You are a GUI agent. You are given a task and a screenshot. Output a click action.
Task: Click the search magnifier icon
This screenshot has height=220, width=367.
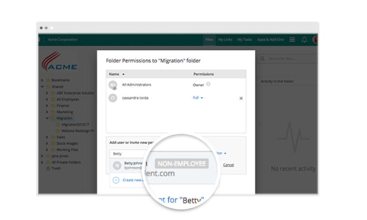[262, 59]
